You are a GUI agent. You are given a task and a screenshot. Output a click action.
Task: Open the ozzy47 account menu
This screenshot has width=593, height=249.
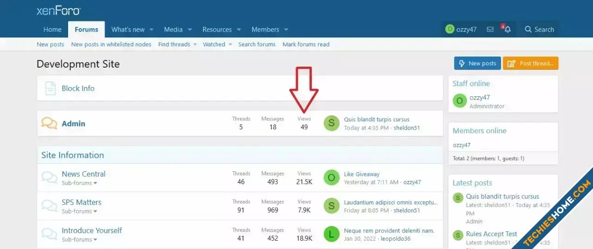461,29
